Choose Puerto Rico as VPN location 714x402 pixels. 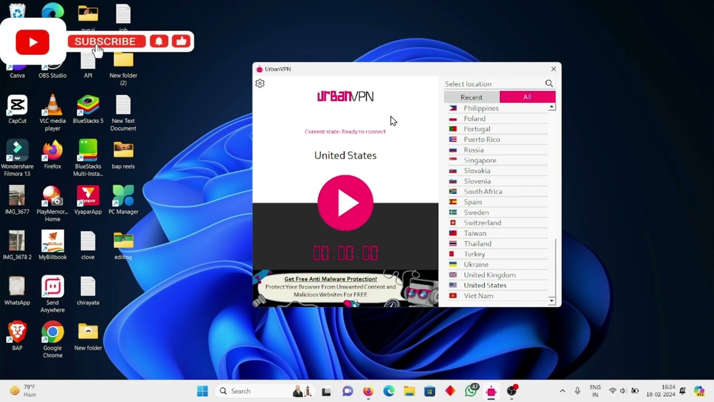point(498,140)
